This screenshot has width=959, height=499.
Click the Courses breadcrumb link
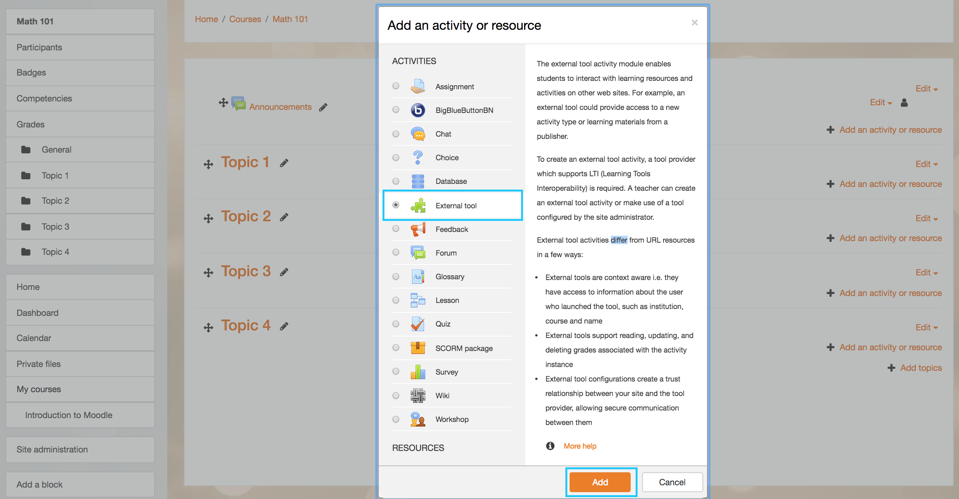(x=245, y=19)
